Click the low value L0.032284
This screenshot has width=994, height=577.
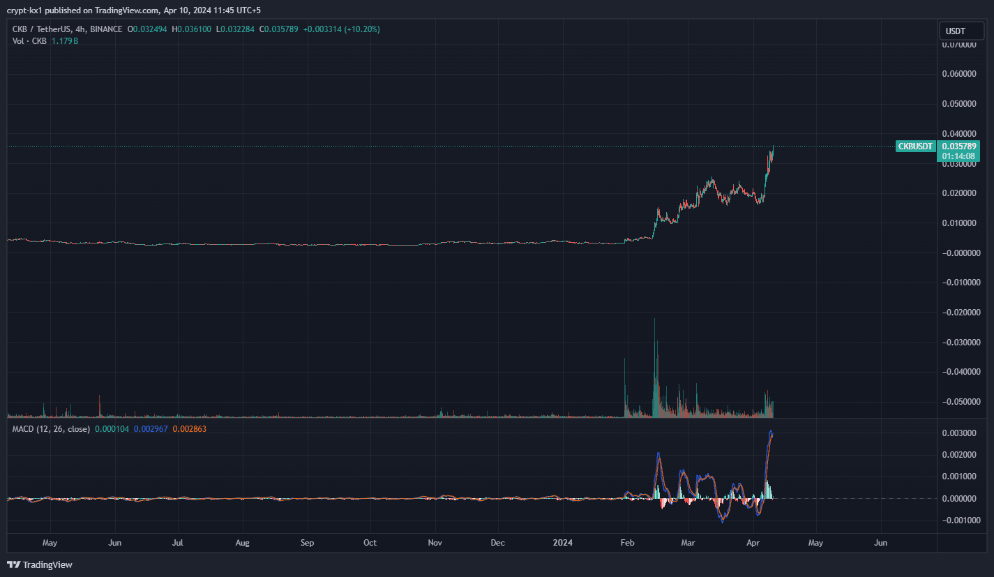[236, 29]
